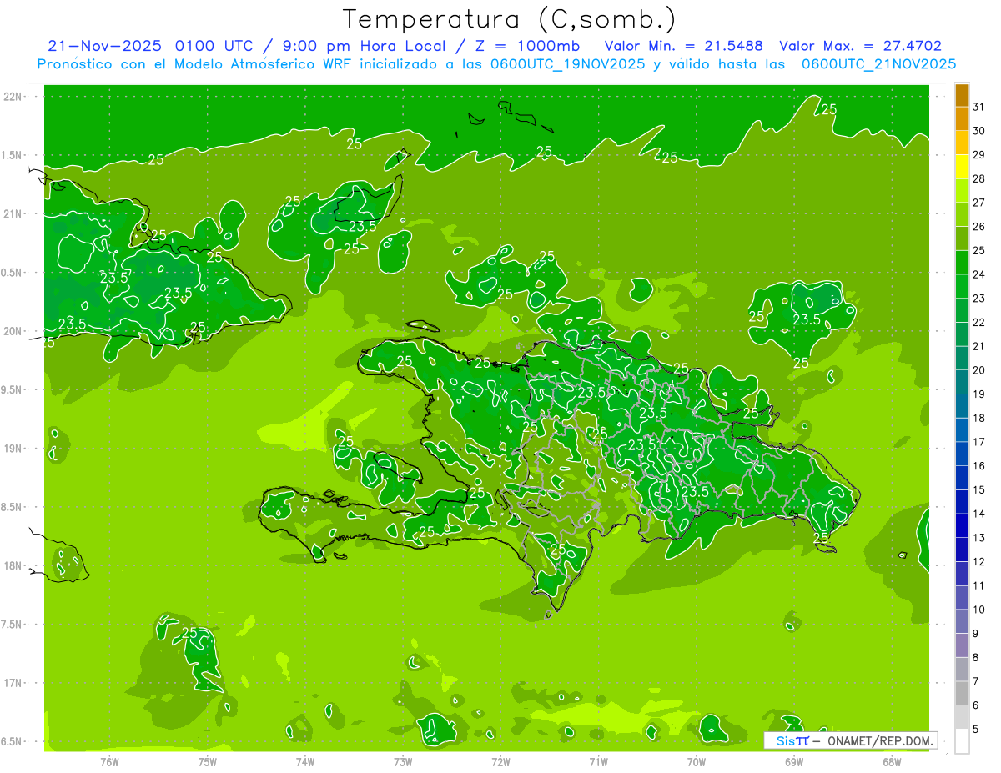
Task: Click the "ONAMET/REP.DOM." credit label
Action: click(x=879, y=740)
